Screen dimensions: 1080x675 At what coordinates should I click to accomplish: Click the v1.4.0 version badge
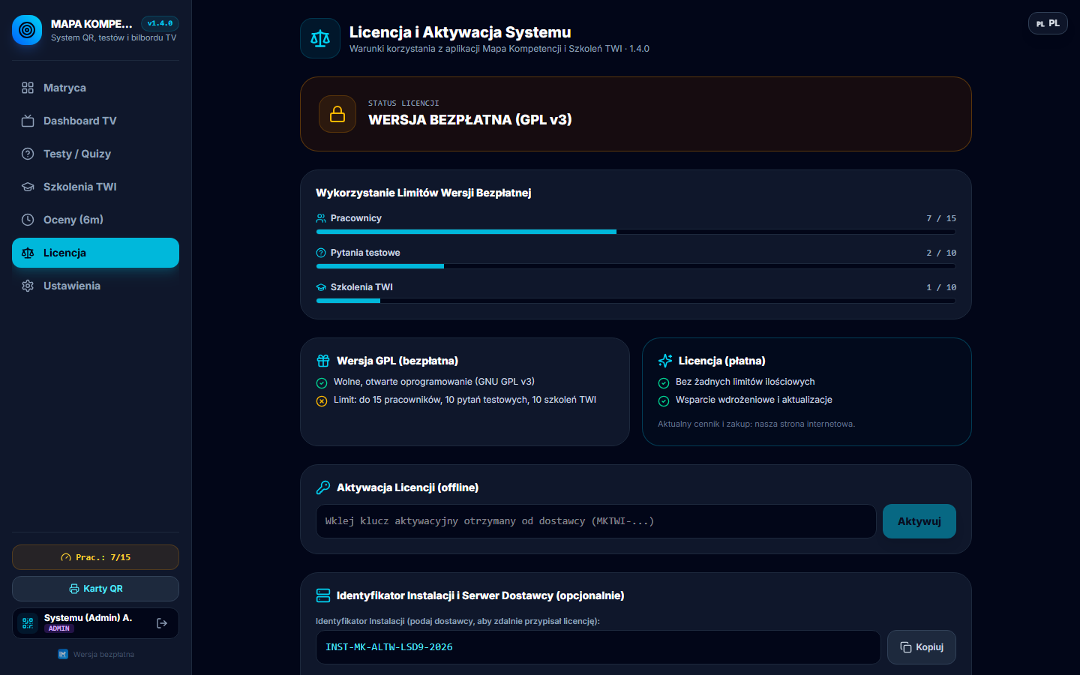(x=160, y=23)
